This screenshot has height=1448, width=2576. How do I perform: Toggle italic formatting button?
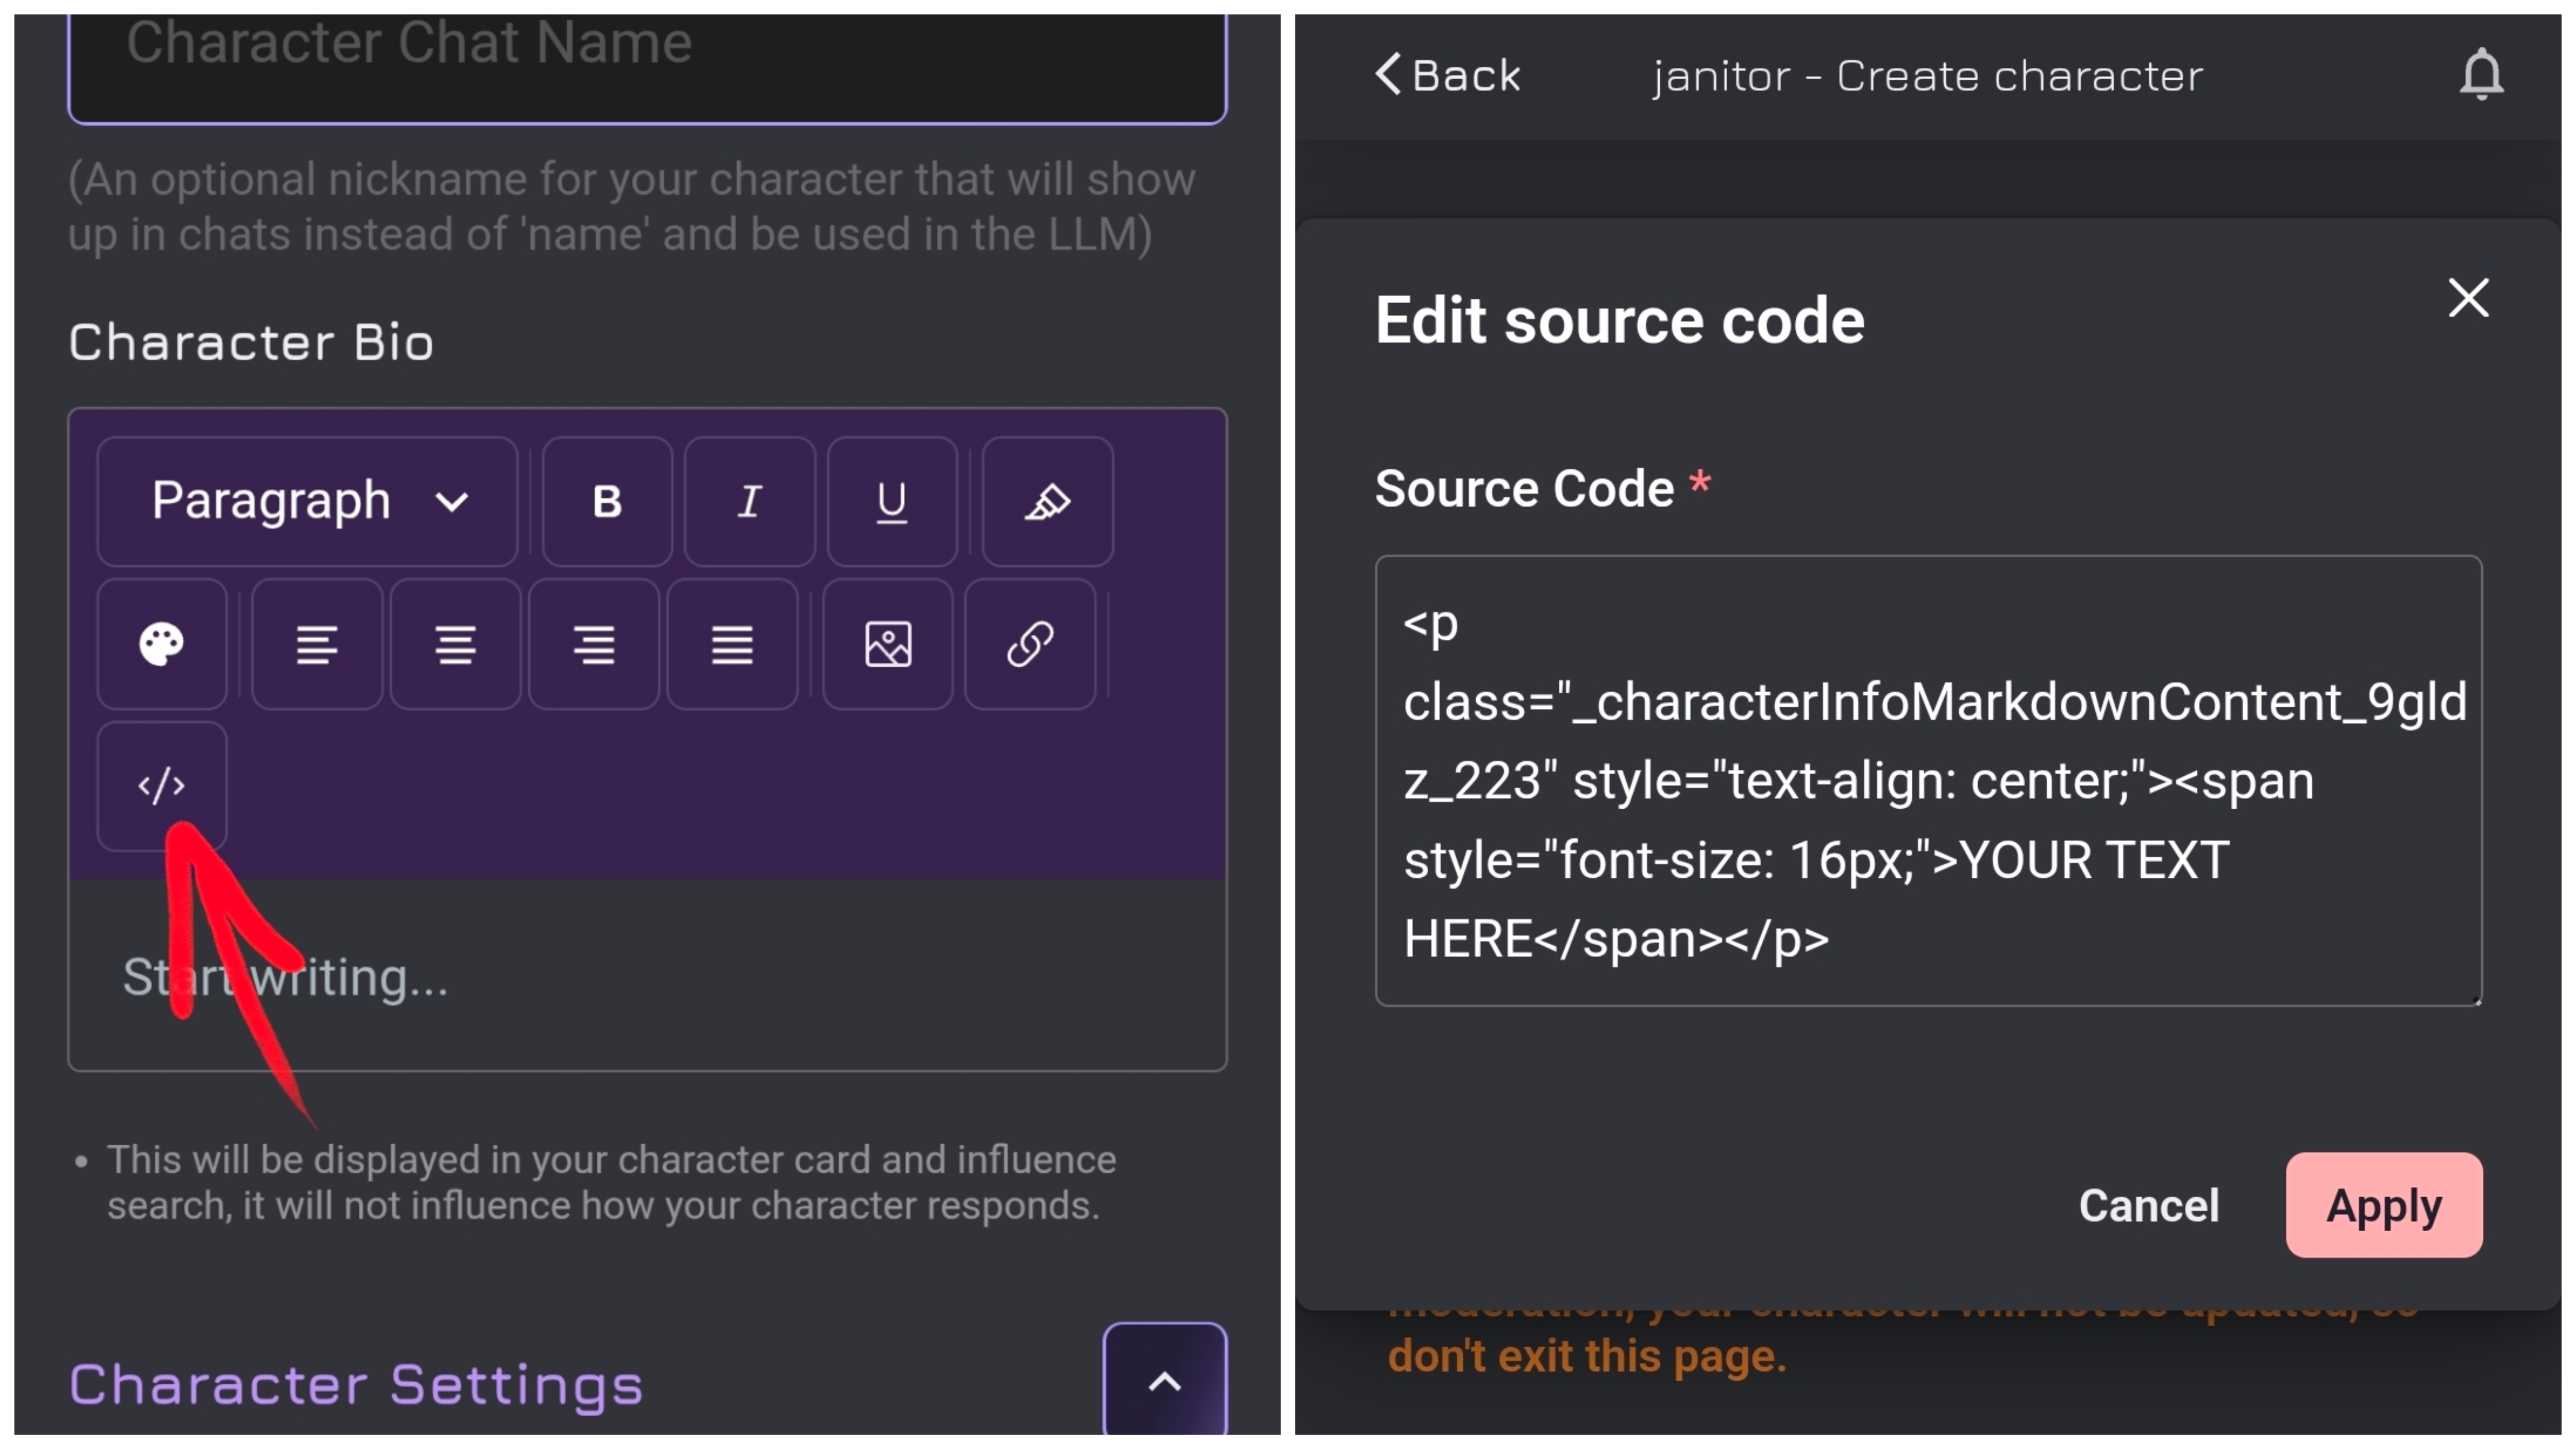(749, 501)
